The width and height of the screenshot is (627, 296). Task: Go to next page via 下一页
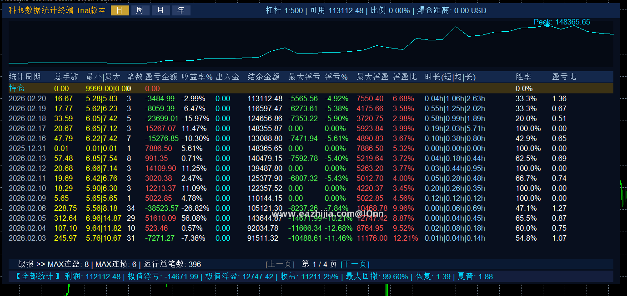[x=355, y=264]
